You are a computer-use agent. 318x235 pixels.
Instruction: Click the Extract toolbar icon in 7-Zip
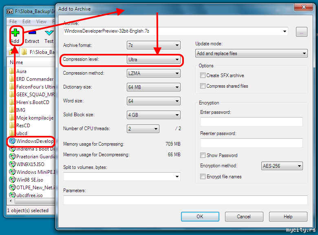33,33
